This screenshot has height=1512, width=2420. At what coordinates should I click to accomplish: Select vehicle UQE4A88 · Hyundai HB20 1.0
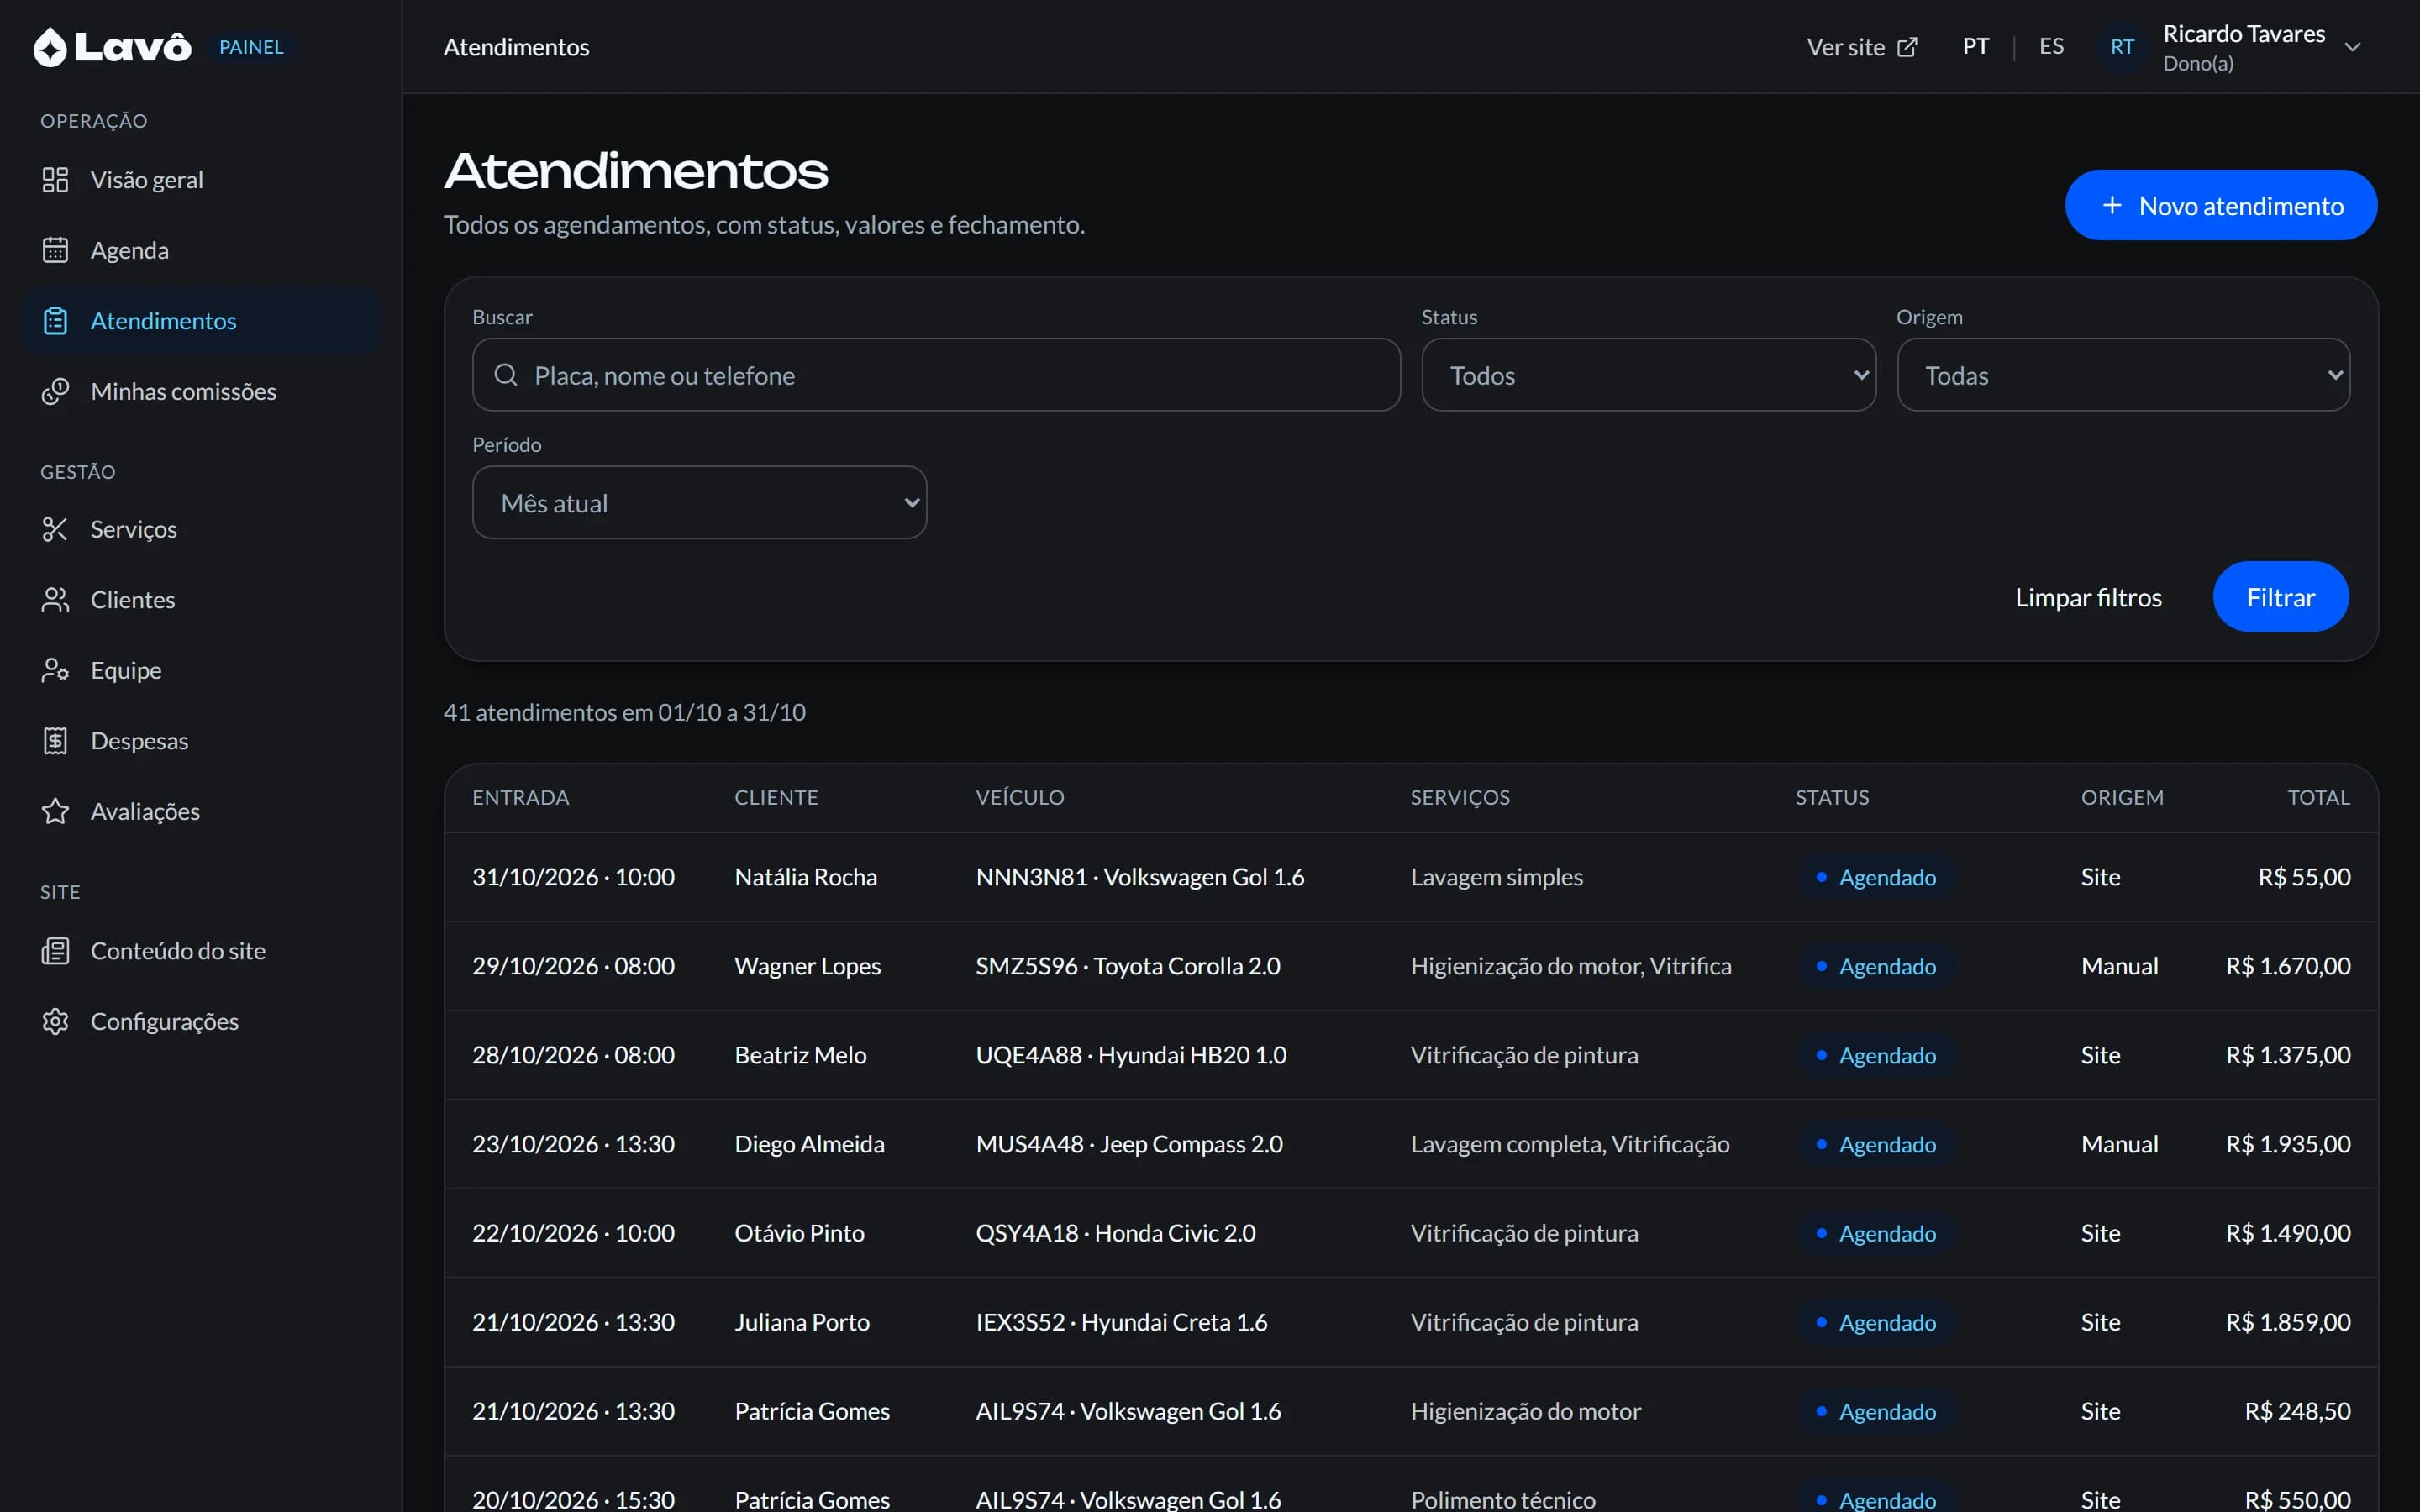[x=1130, y=1055]
